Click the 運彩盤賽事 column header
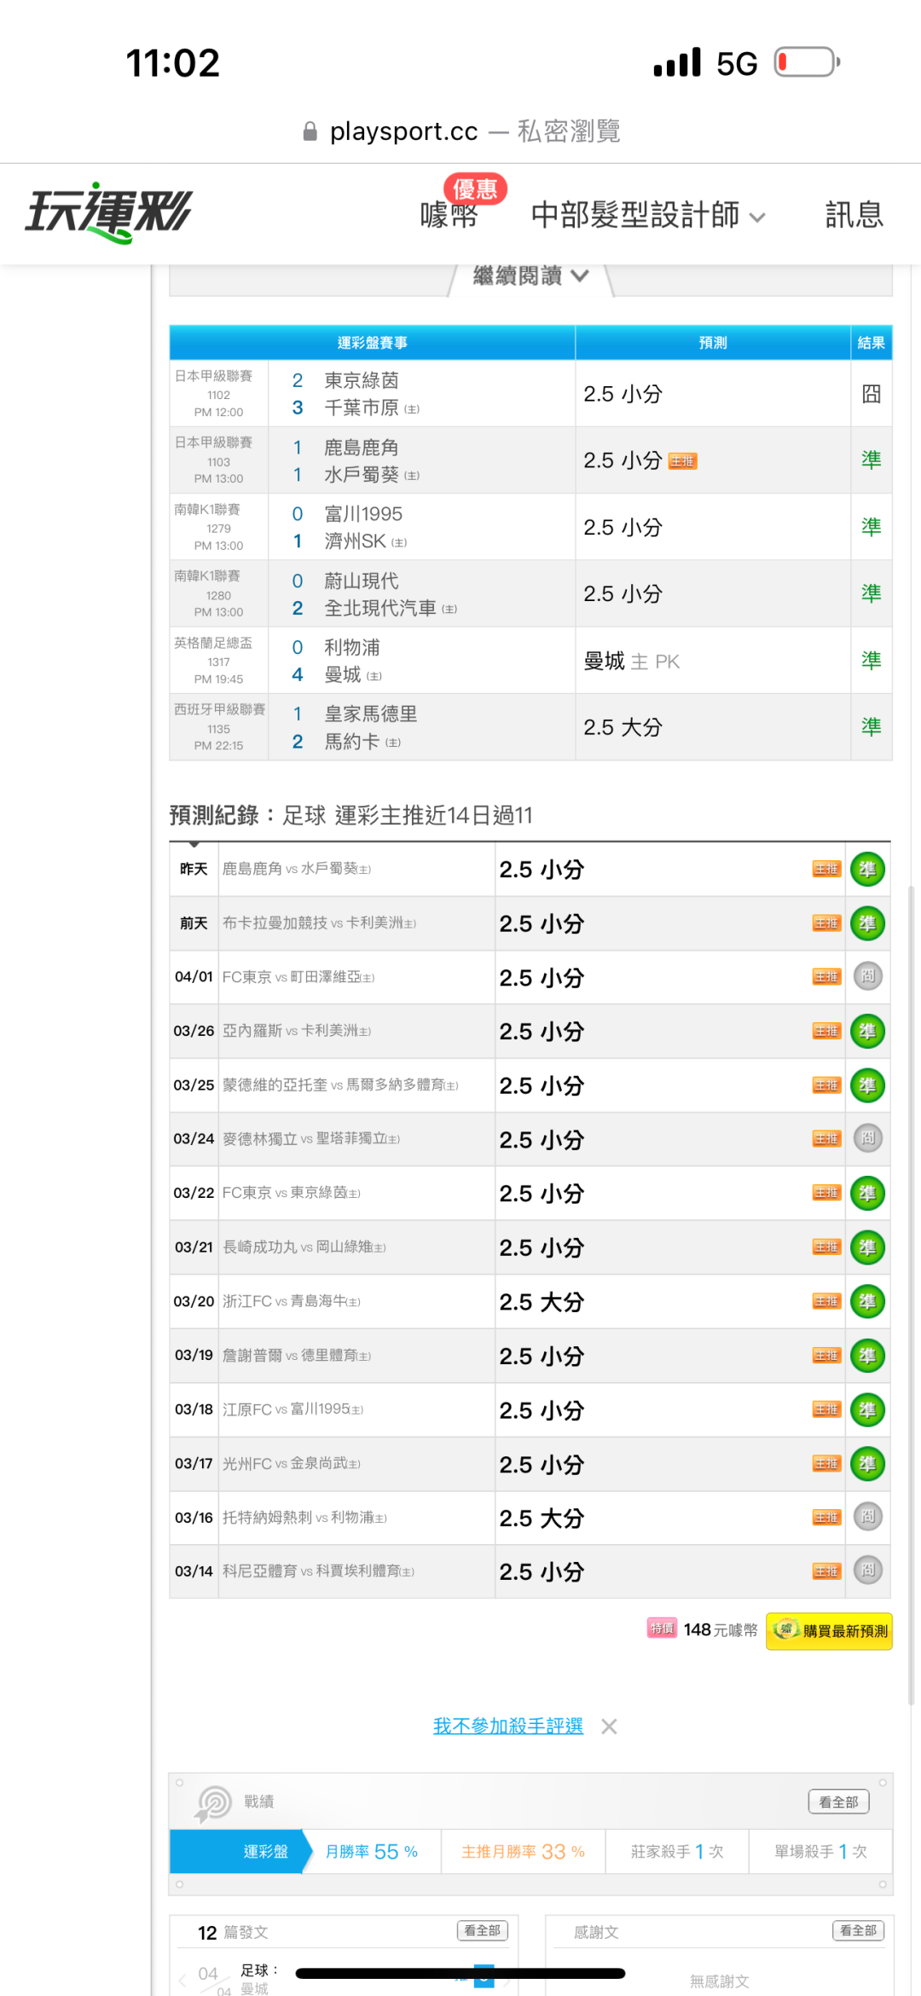Image resolution: width=921 pixels, height=1996 pixels. (x=373, y=343)
